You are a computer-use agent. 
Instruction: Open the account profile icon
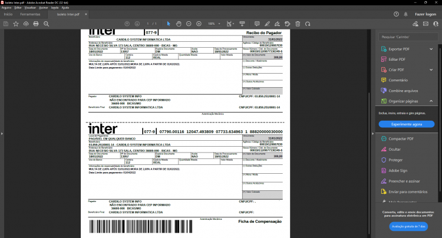pyautogui.click(x=436, y=24)
